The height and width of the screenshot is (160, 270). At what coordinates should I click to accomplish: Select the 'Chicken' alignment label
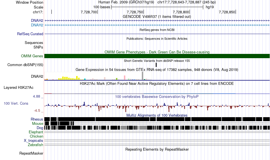(x=36, y=136)
